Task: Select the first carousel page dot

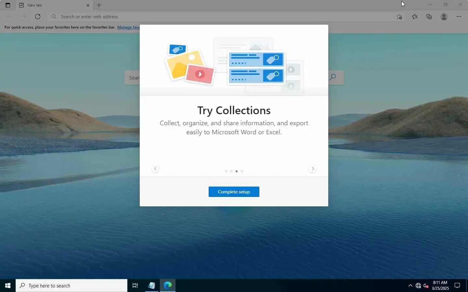Action: pos(226,171)
